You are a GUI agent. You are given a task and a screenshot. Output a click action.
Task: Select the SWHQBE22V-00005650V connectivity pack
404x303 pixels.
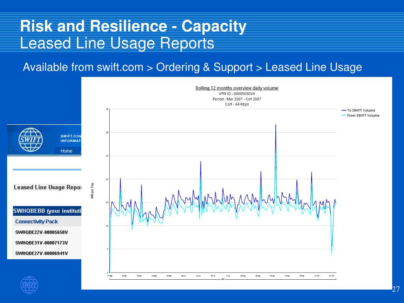41,232
